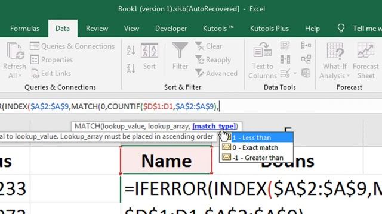
Task: Clear the current filter
Action: [x=209, y=46]
